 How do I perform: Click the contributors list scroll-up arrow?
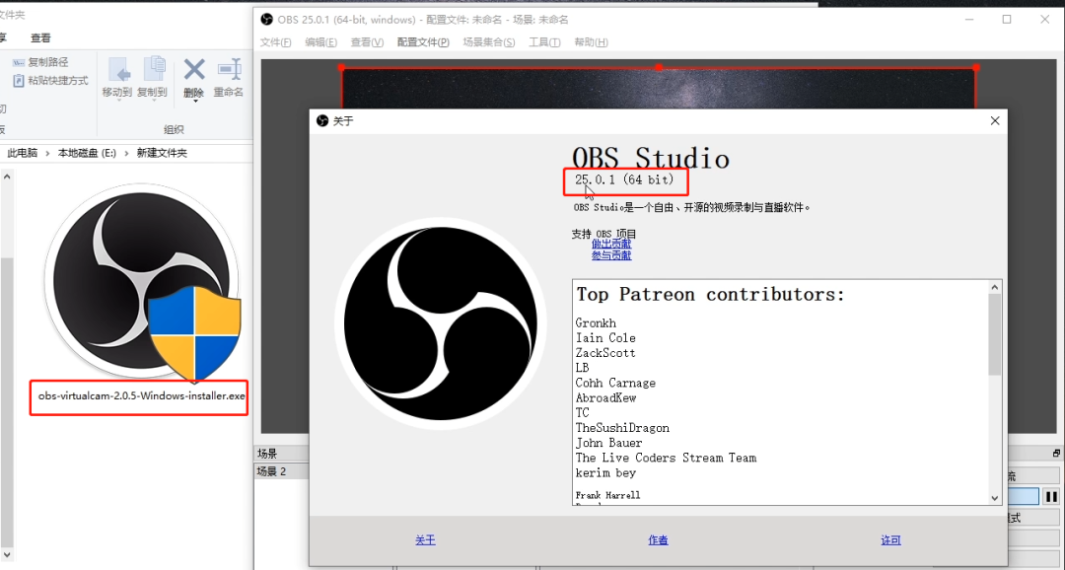pyautogui.click(x=995, y=286)
